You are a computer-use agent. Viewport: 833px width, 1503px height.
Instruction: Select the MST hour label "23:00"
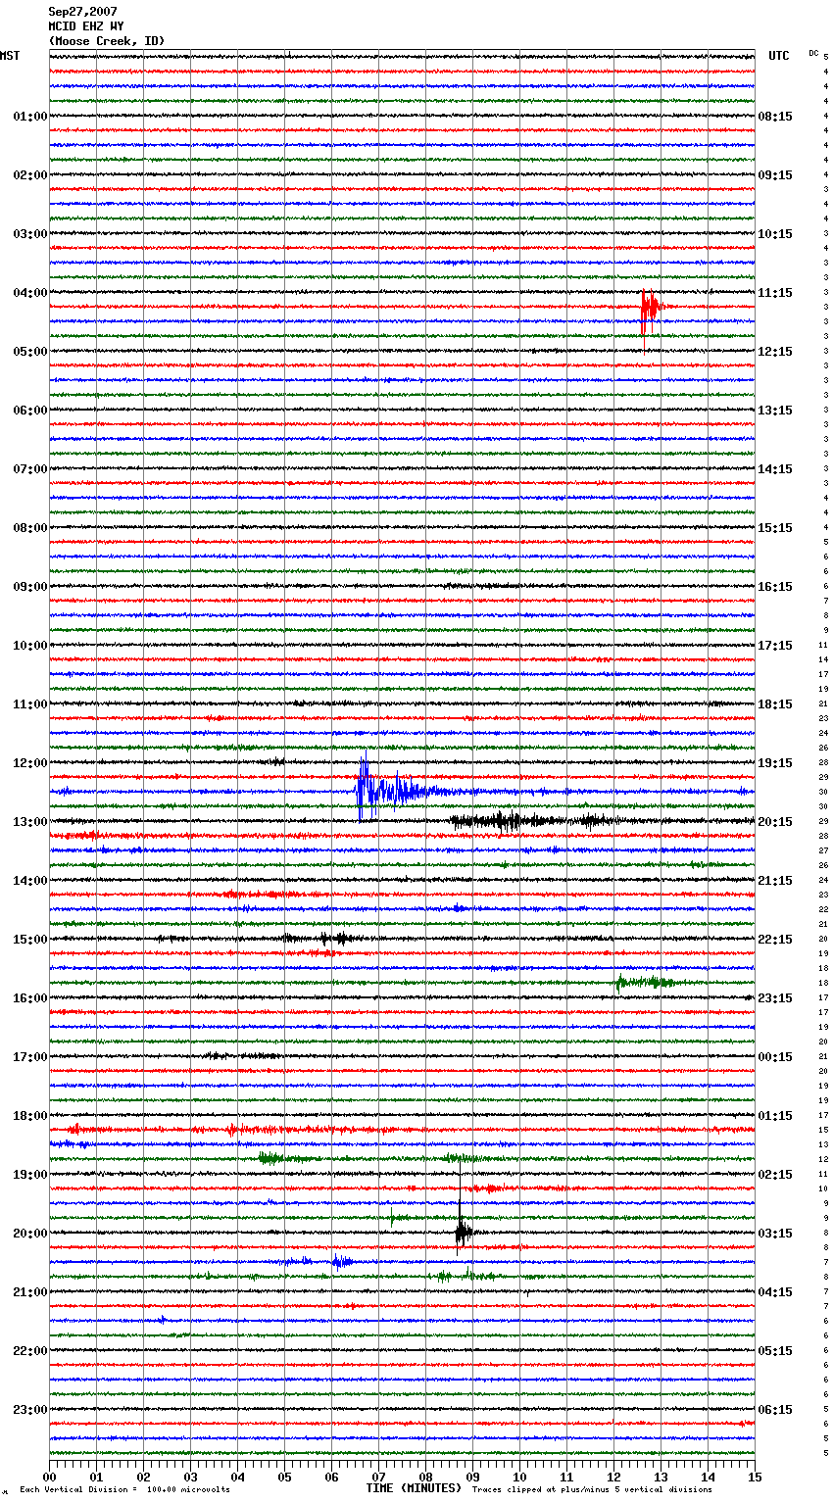click(x=30, y=1410)
